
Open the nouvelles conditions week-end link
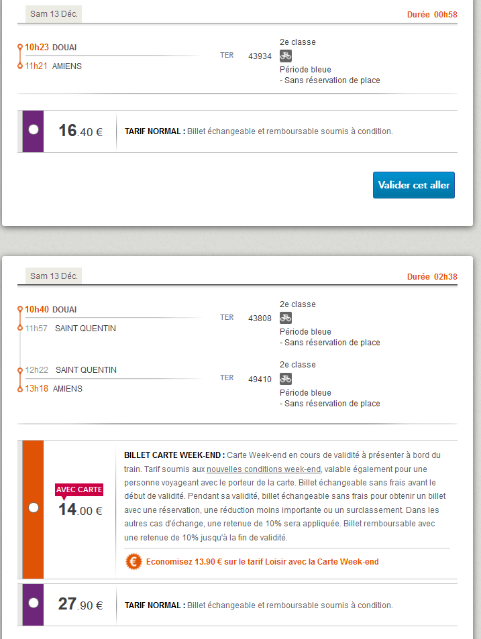tap(264, 469)
